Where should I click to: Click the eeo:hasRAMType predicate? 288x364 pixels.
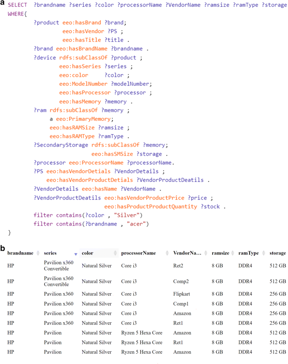click(x=72, y=136)
